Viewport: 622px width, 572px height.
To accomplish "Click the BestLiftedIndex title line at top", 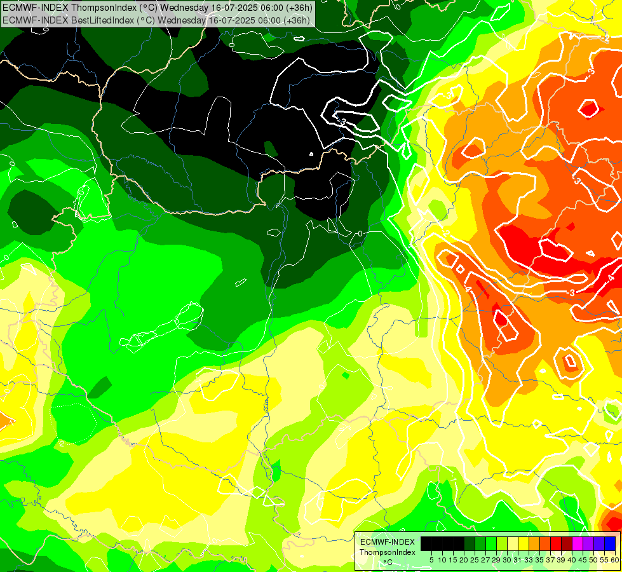I will pyautogui.click(x=156, y=20).
